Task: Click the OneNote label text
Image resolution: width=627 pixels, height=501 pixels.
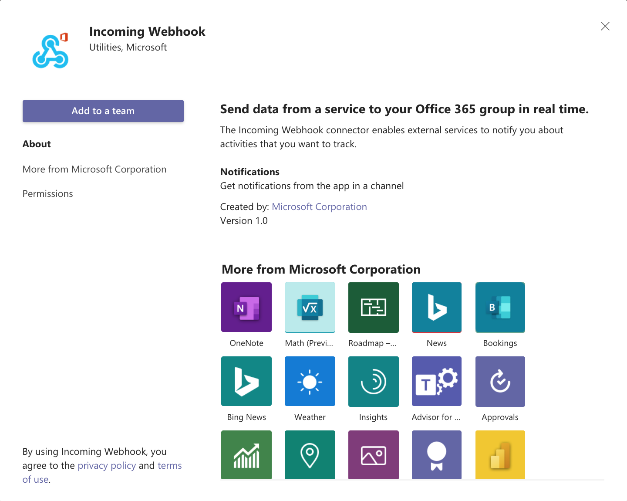Action: pyautogui.click(x=246, y=343)
